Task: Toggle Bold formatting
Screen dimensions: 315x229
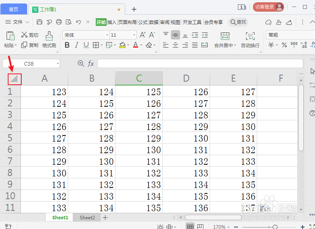Action: point(67,45)
